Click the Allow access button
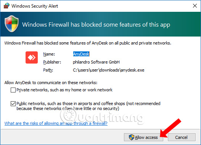Viewport: 201px width, 145px height. [143, 137]
